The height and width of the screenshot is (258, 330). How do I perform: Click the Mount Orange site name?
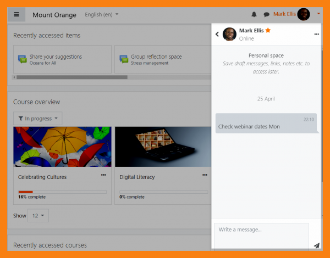coord(54,15)
